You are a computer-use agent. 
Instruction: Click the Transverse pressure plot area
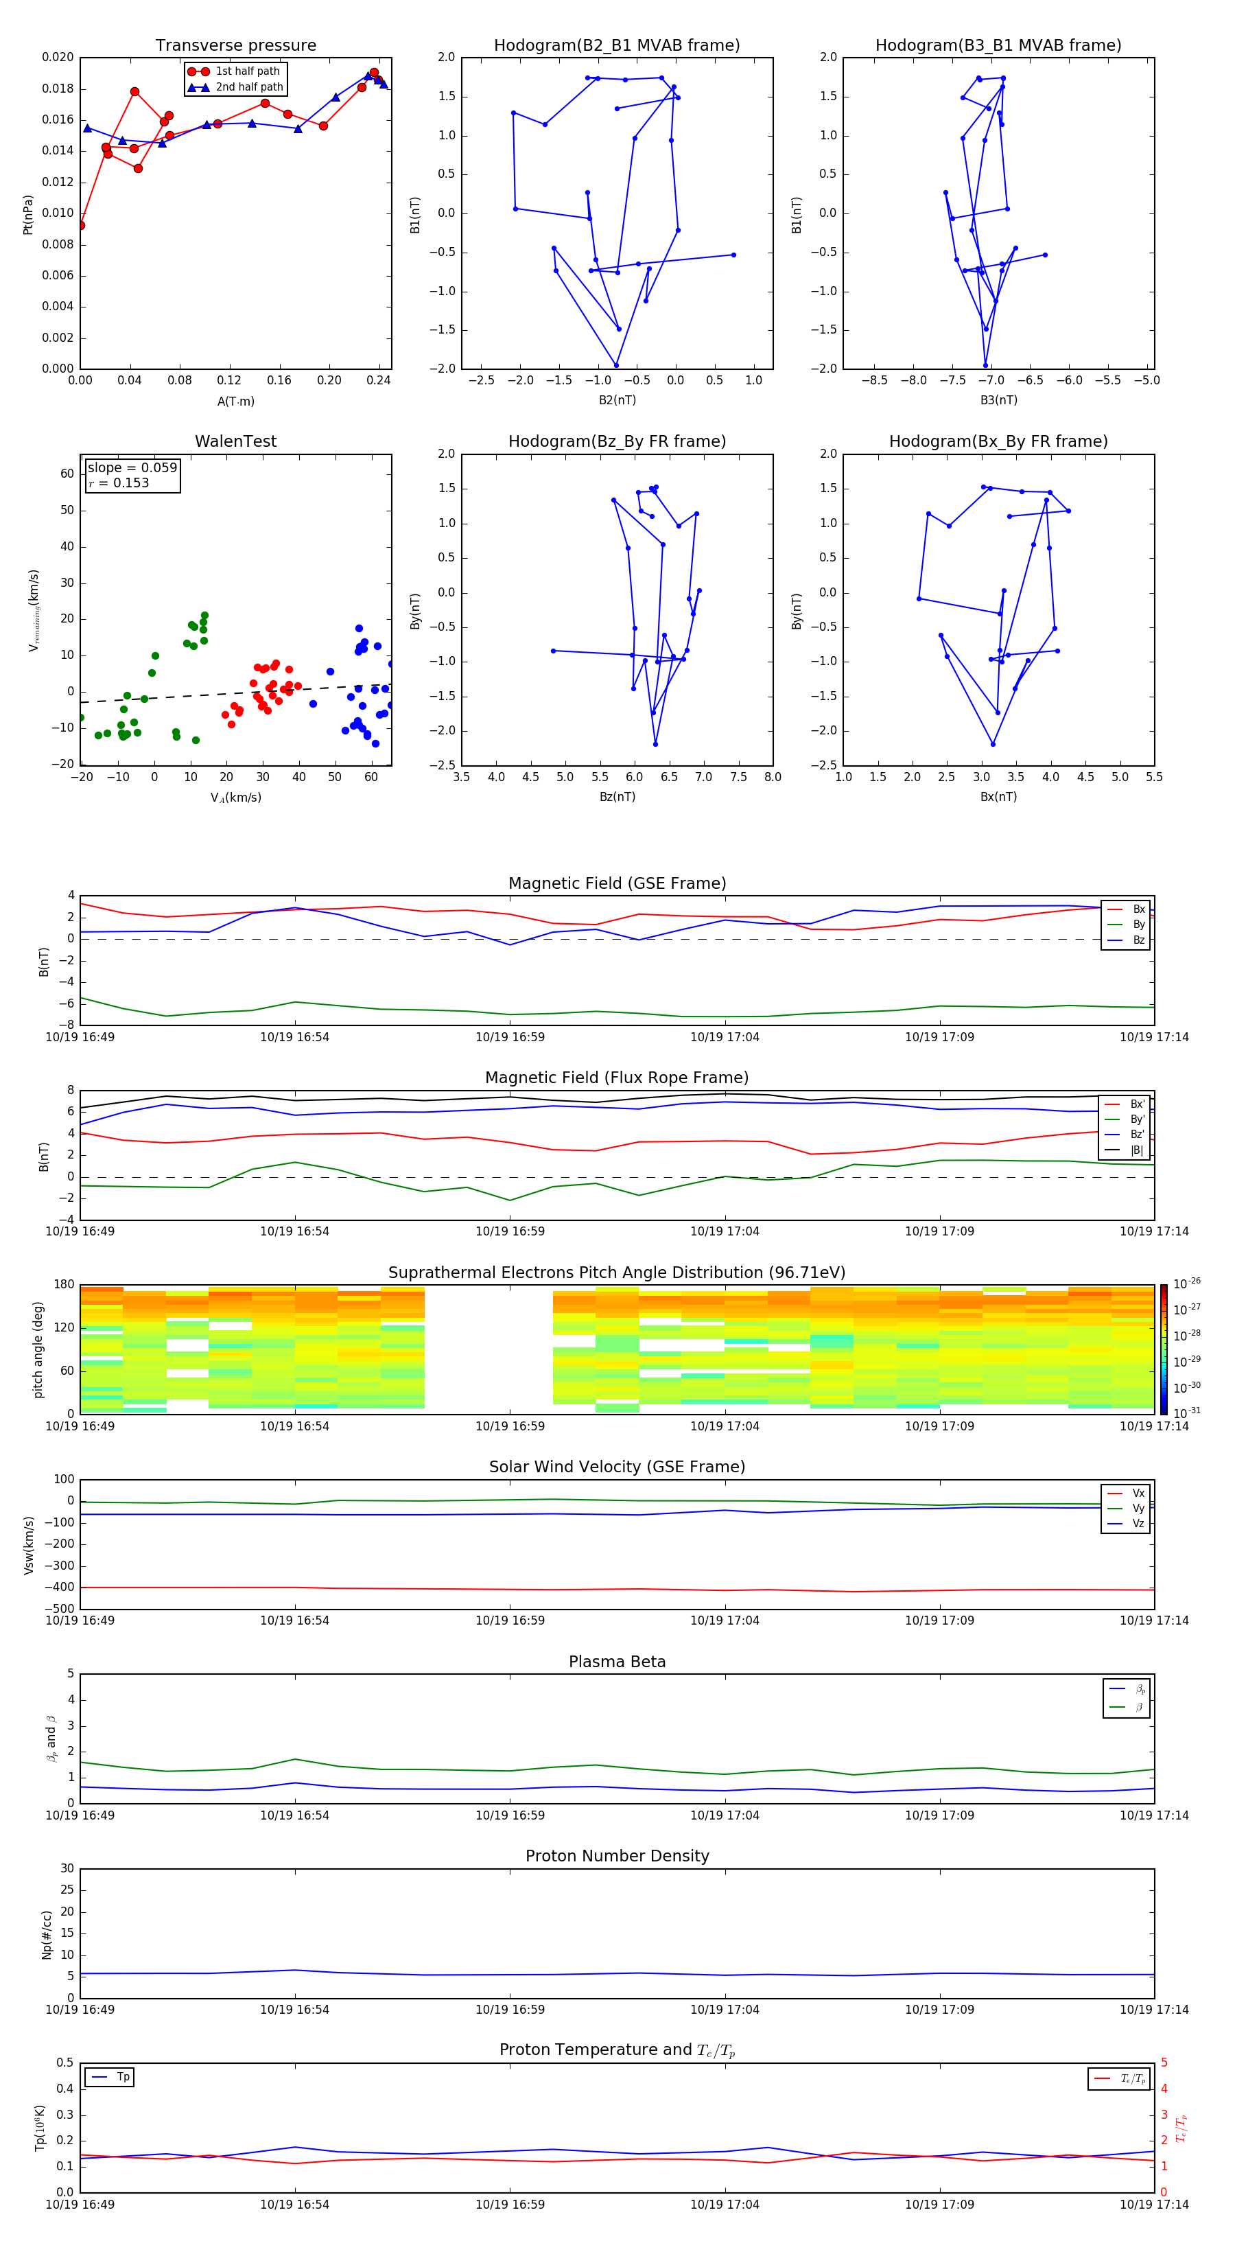235,213
